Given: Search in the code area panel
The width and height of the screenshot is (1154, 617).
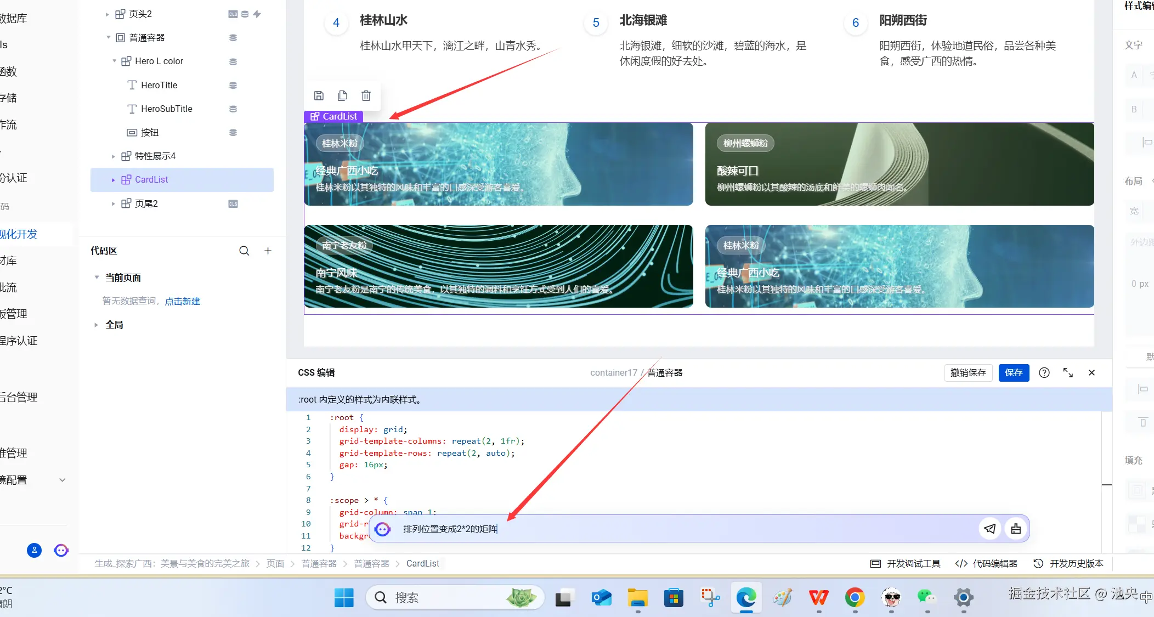Looking at the screenshot, I should (244, 251).
